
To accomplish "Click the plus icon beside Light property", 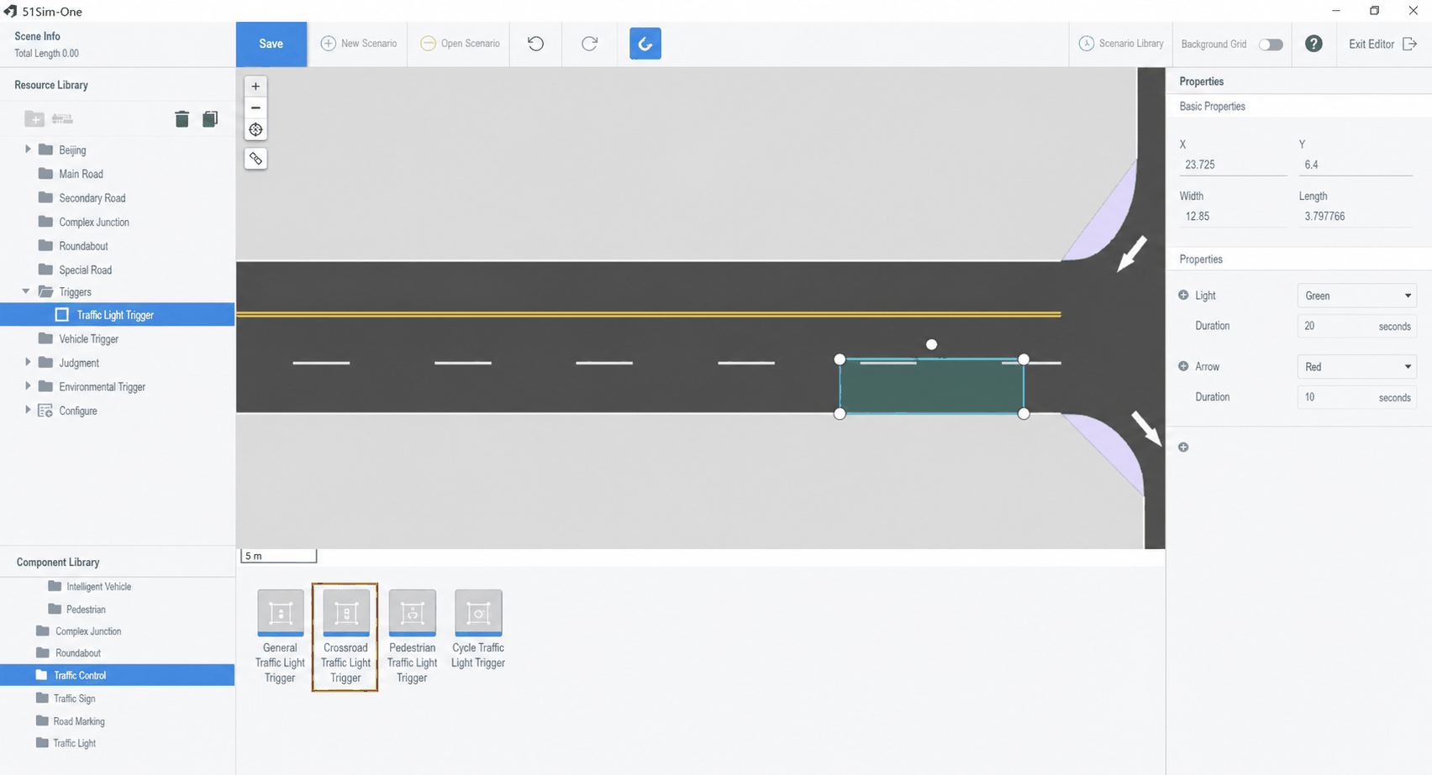I will point(1183,296).
